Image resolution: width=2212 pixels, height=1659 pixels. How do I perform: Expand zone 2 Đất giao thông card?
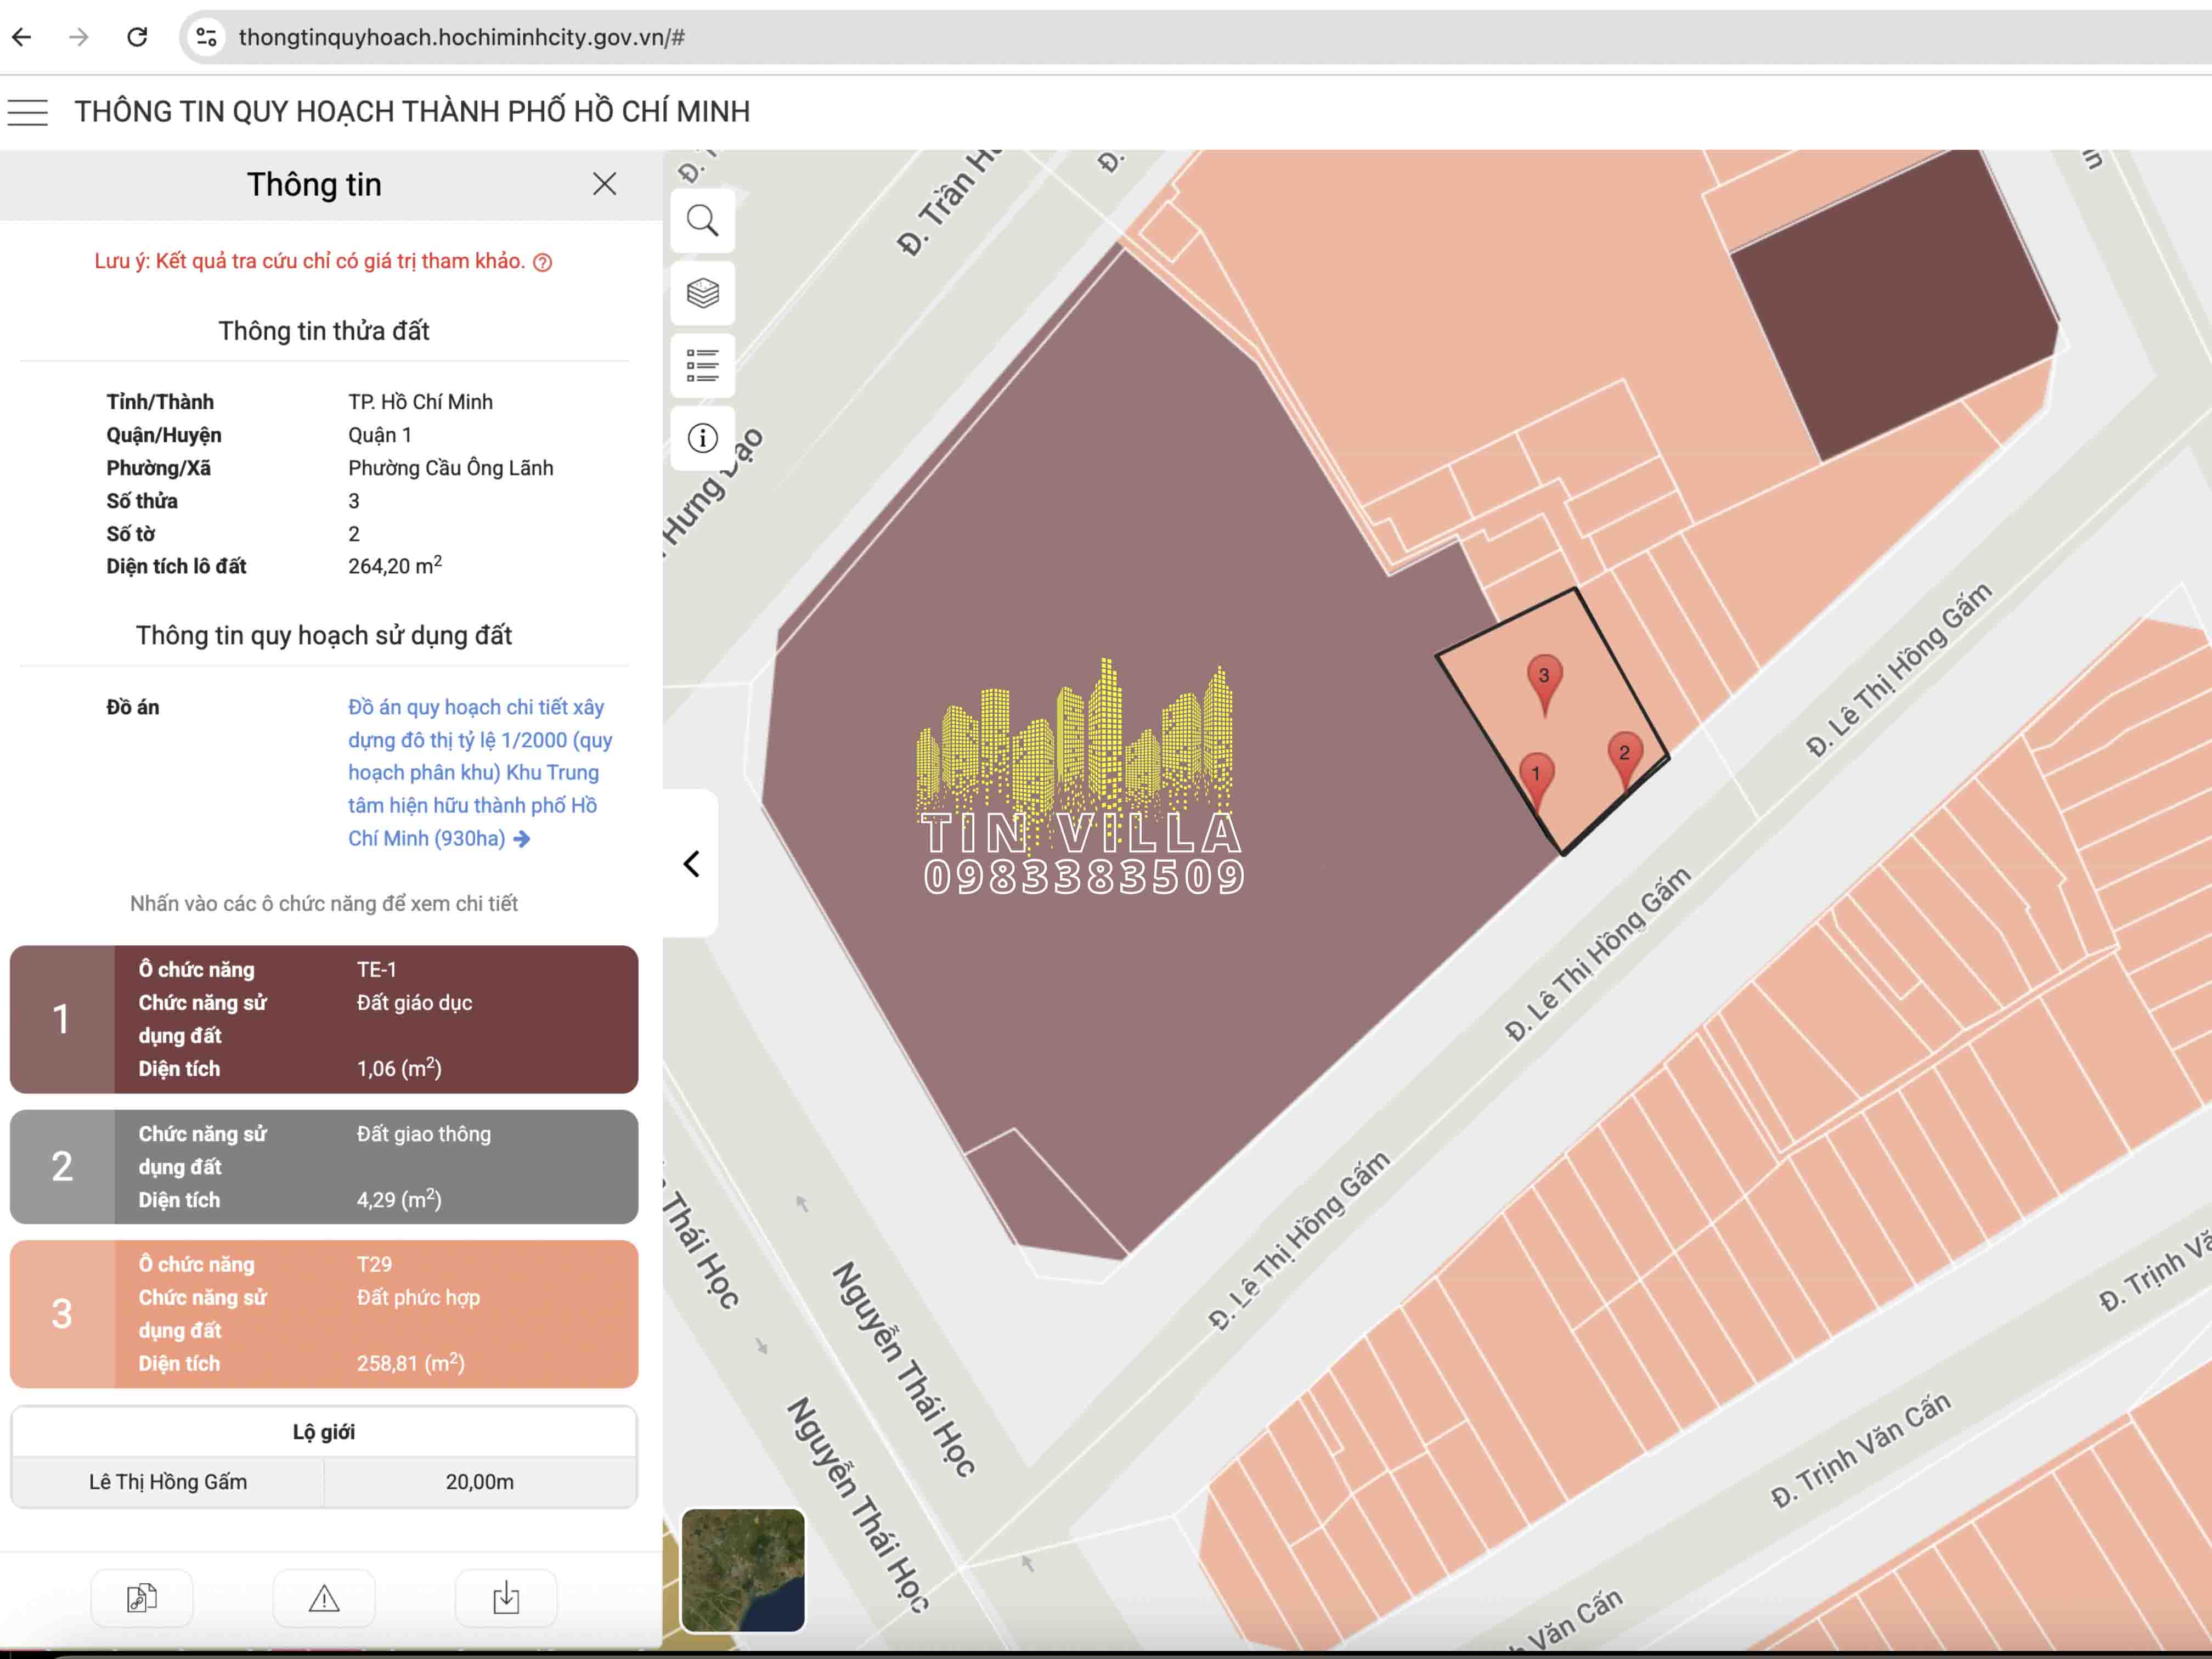coord(324,1166)
